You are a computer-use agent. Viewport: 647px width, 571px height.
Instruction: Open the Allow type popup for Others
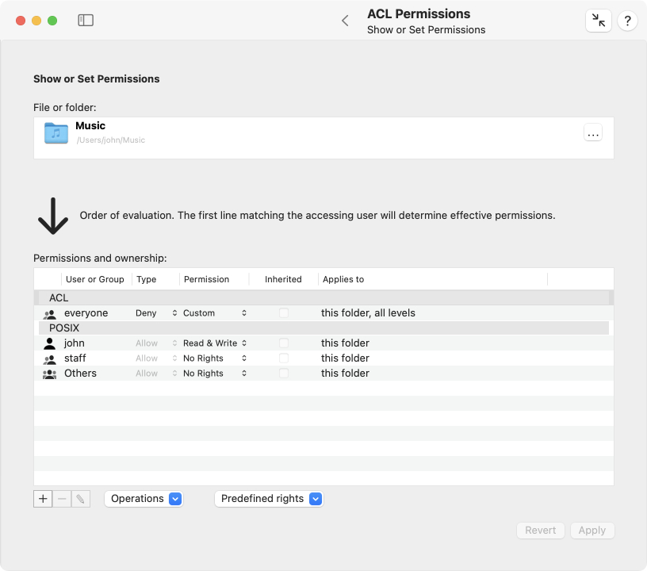click(x=156, y=373)
